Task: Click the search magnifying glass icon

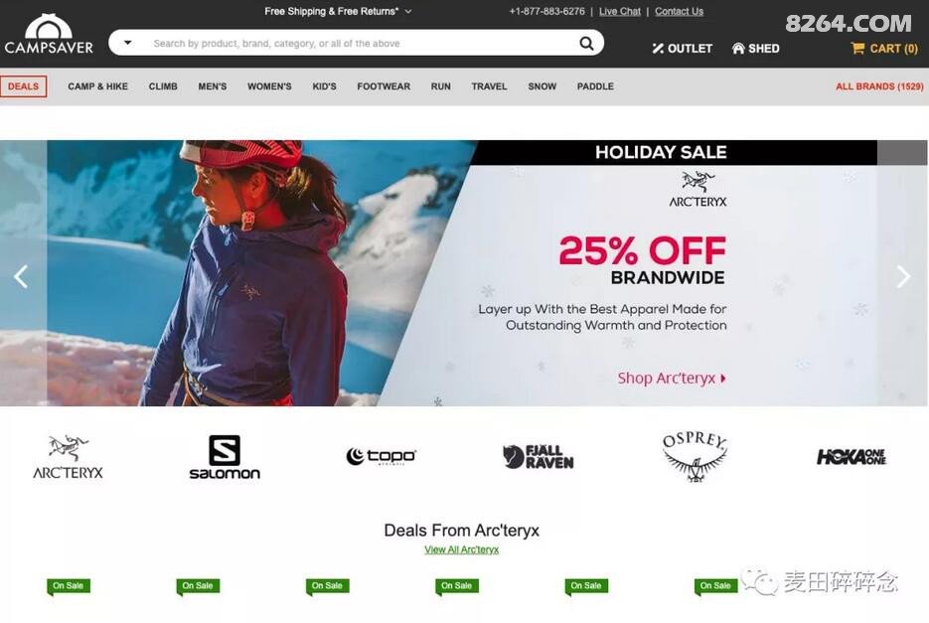Action: 586,44
